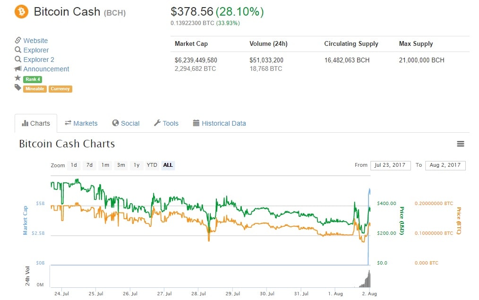The height and width of the screenshot is (300, 479).
Task: Toggle the Price (USD) series label
Action: tap(402, 221)
